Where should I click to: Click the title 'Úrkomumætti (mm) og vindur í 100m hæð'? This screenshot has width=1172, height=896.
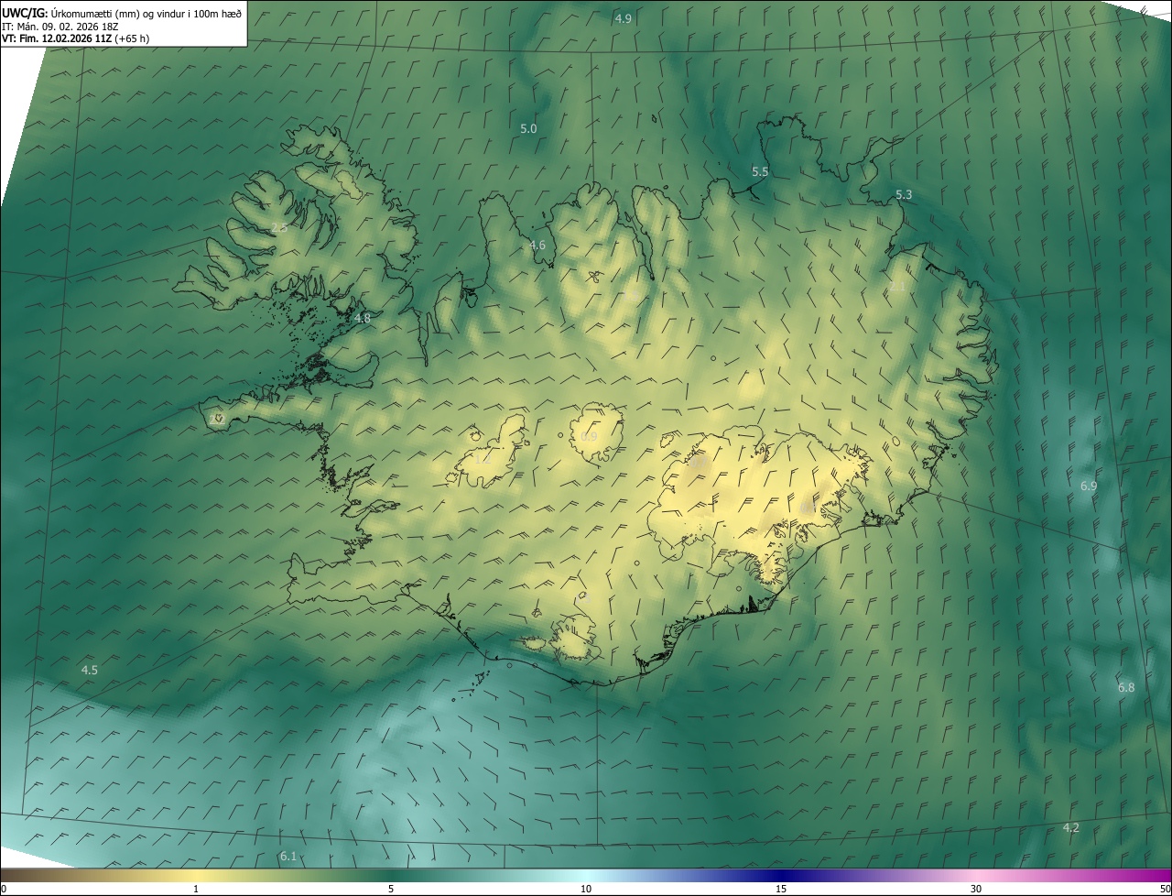click(x=146, y=13)
